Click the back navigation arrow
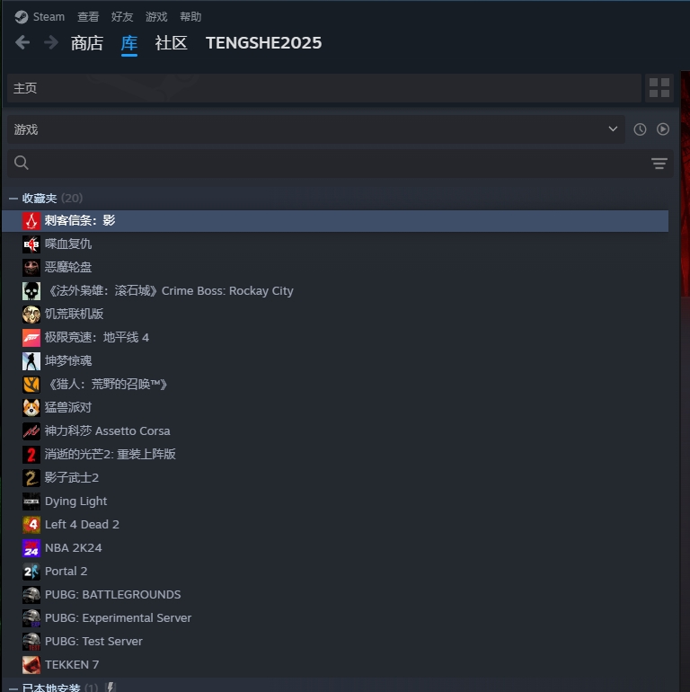 point(22,43)
